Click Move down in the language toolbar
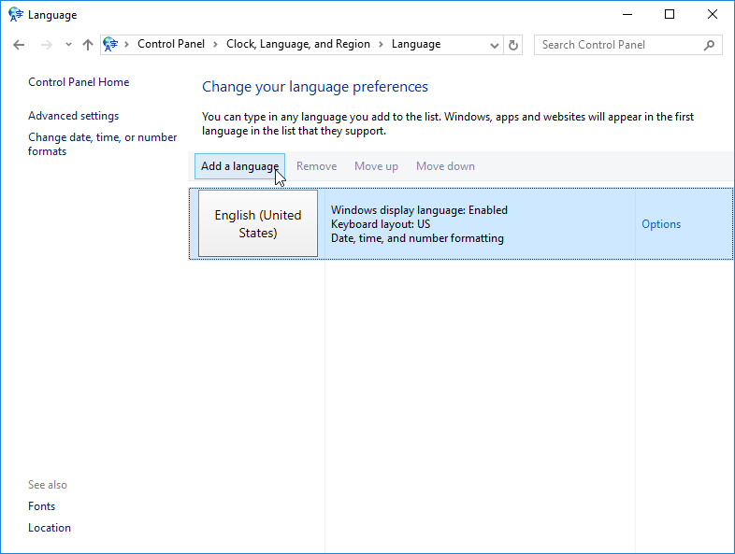This screenshot has height=554, width=735. (445, 166)
